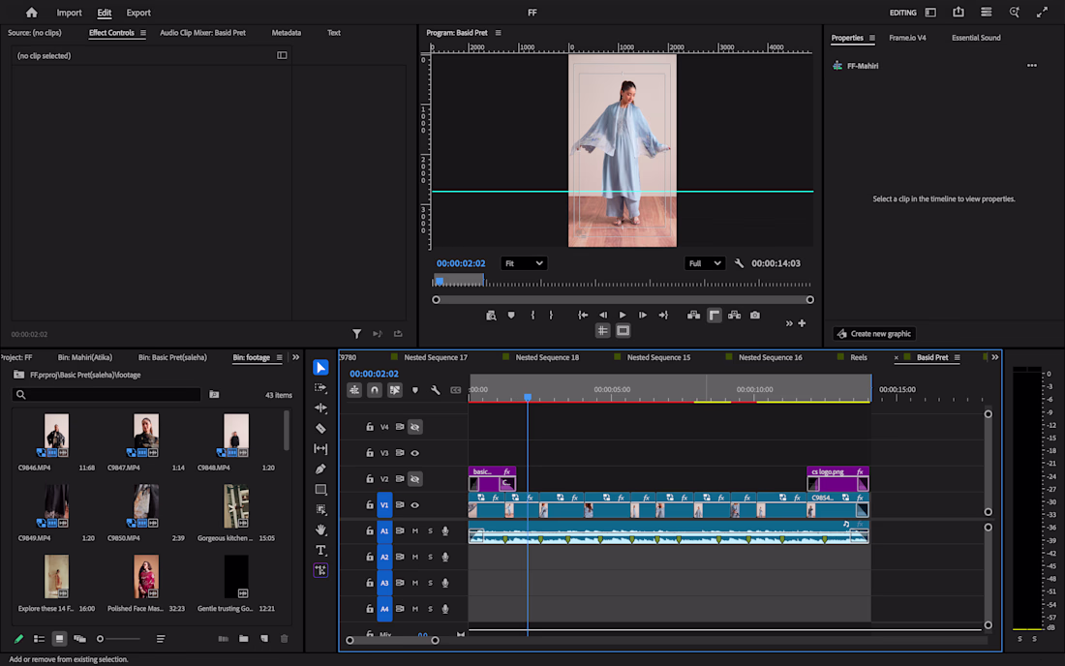Switch to the Metadata tab
Image resolution: width=1065 pixels, height=666 pixels.
[x=286, y=33]
